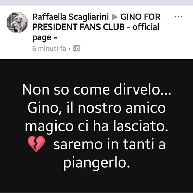Click the dot separator after the timestamp
This screenshot has width=193, height=193.
click(x=70, y=49)
